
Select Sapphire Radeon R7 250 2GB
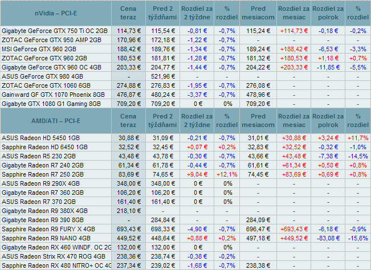point(43,174)
